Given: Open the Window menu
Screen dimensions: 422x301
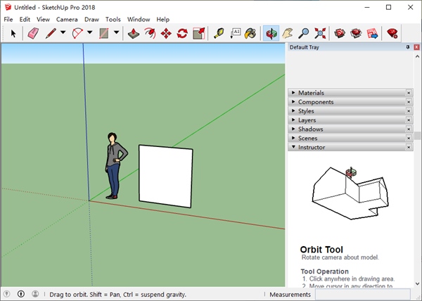Looking at the screenshot, I should [x=139, y=20].
